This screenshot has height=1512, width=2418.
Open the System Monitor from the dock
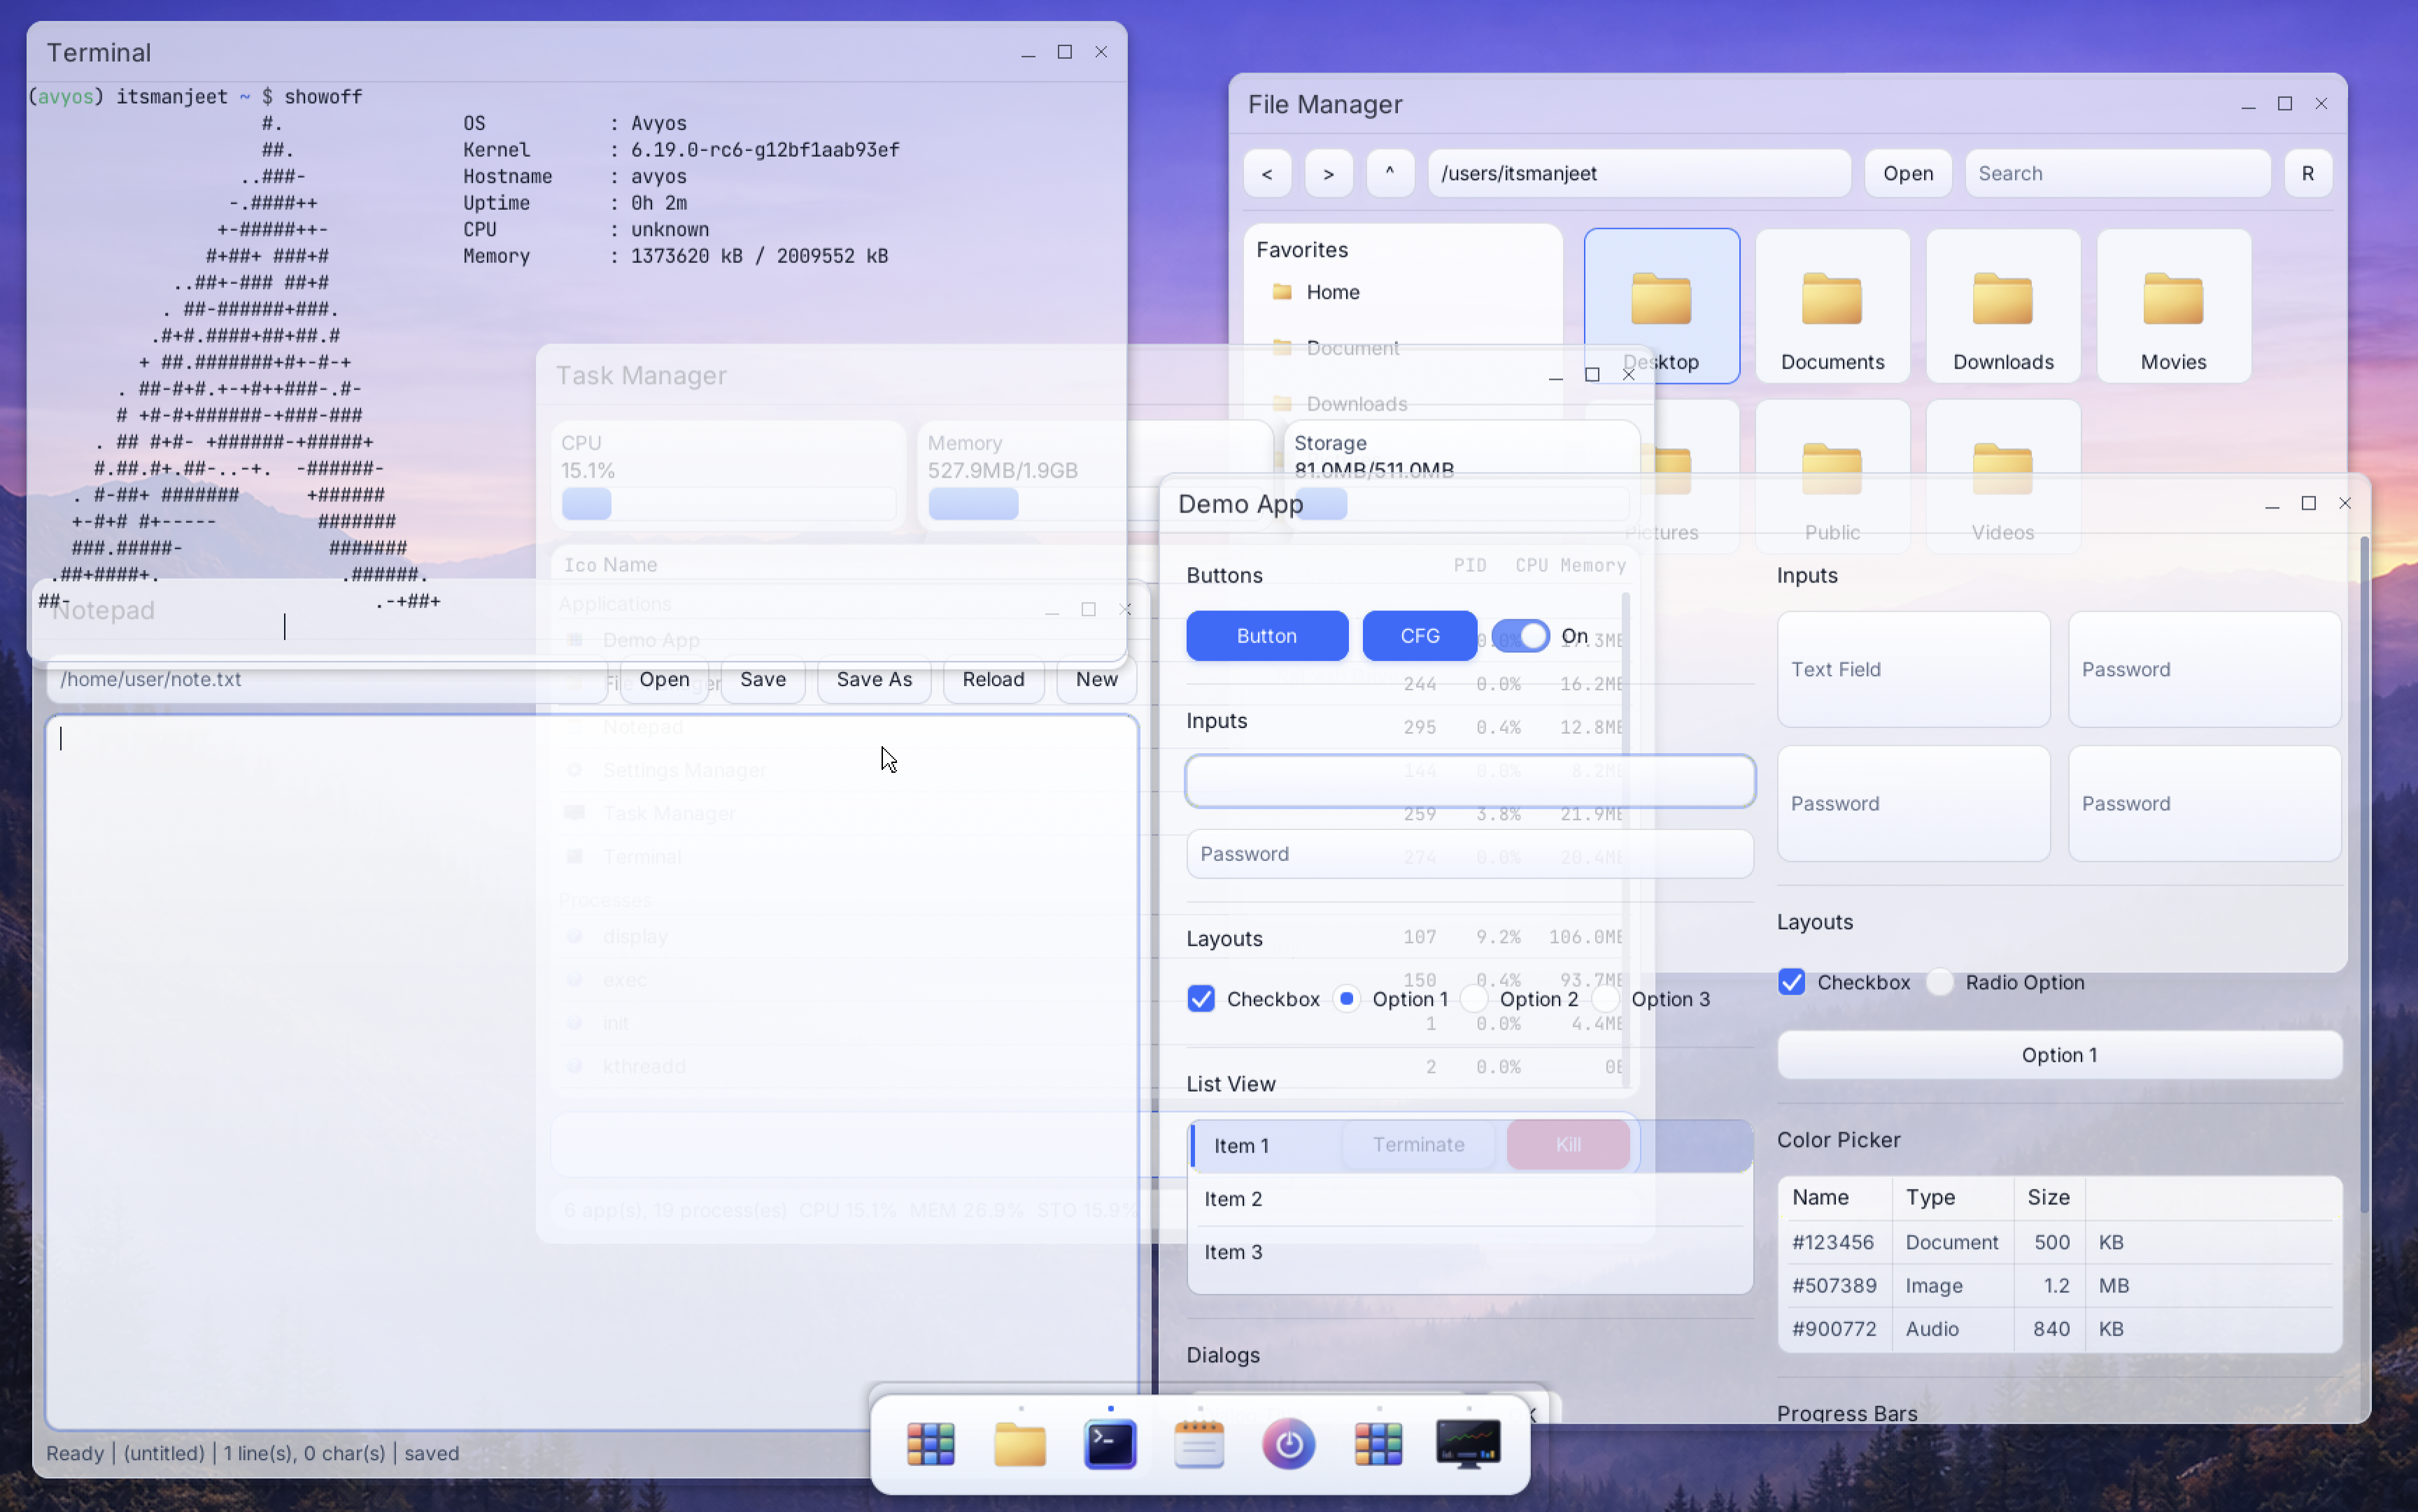tap(1468, 1443)
